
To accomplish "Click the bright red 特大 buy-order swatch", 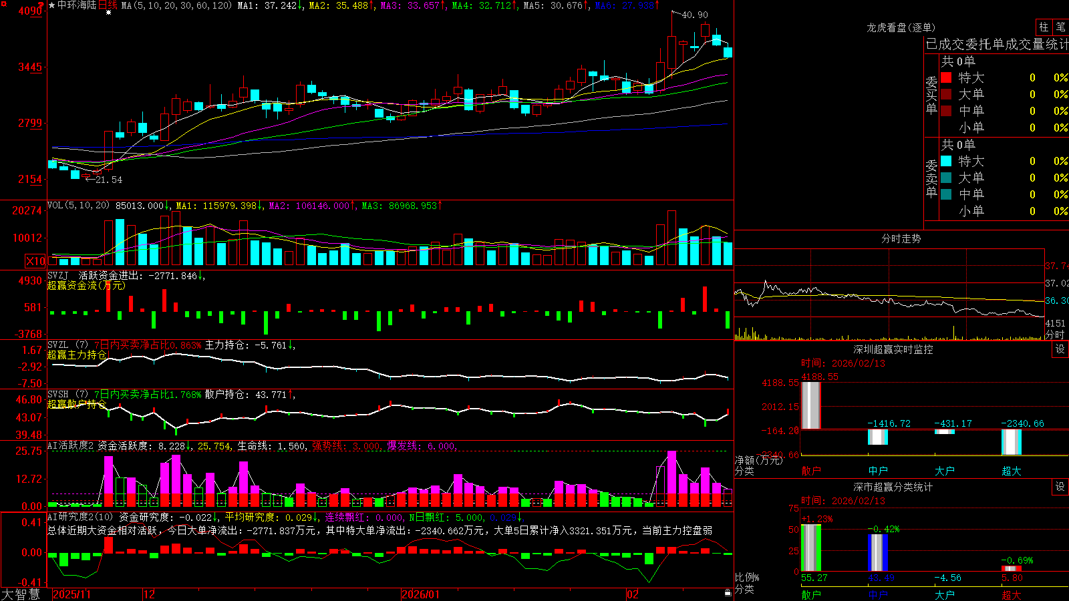I will (x=946, y=77).
